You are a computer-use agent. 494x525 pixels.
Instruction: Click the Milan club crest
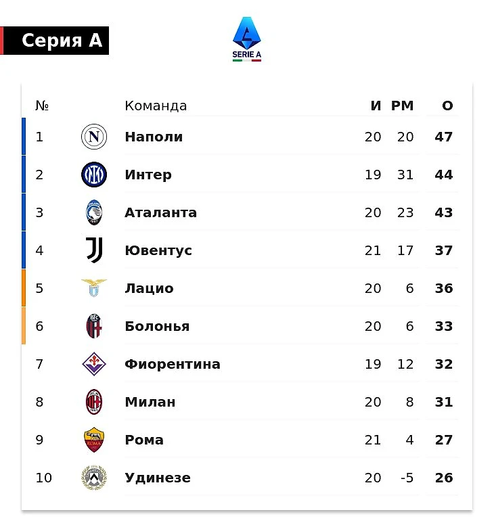point(94,402)
